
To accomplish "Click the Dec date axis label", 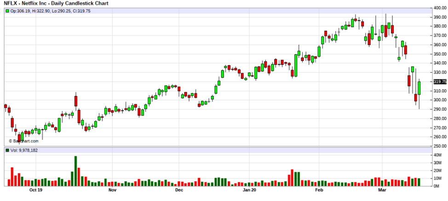I will (x=179, y=190).
